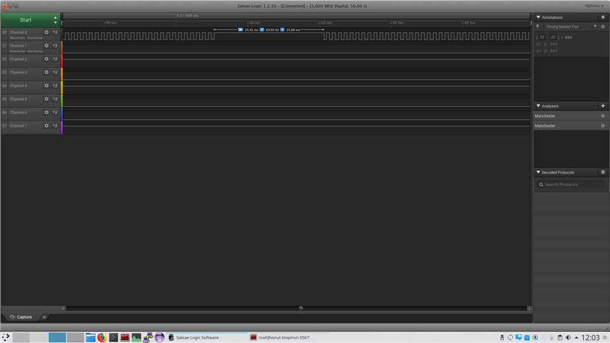This screenshot has height=343, width=610.
Task: Open the Firefox browser from taskbar
Action: [102, 337]
